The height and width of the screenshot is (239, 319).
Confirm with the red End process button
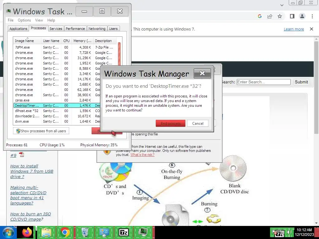click(x=170, y=123)
